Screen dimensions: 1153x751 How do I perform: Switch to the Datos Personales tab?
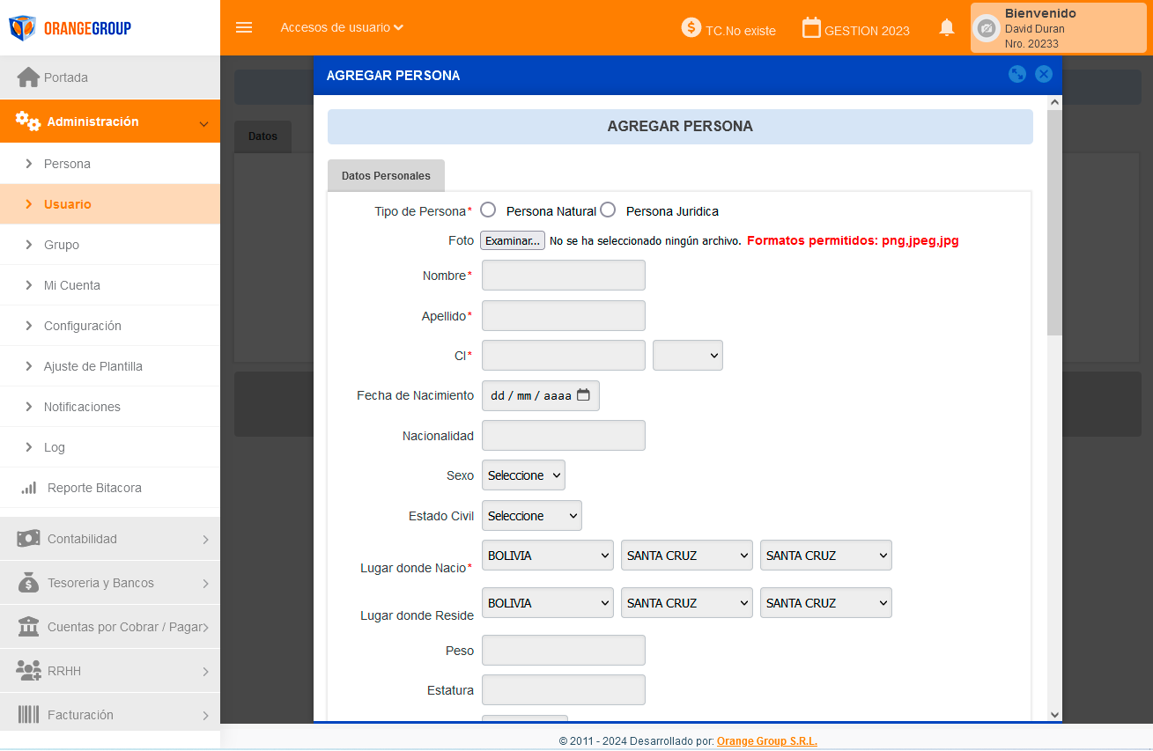pyautogui.click(x=386, y=176)
